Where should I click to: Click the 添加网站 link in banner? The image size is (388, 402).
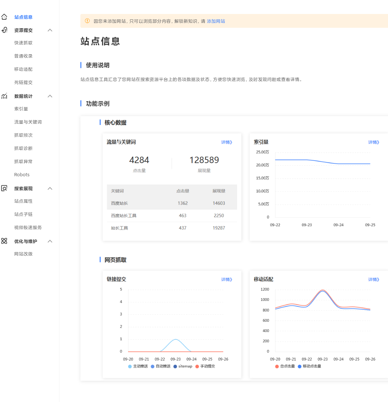[216, 21]
